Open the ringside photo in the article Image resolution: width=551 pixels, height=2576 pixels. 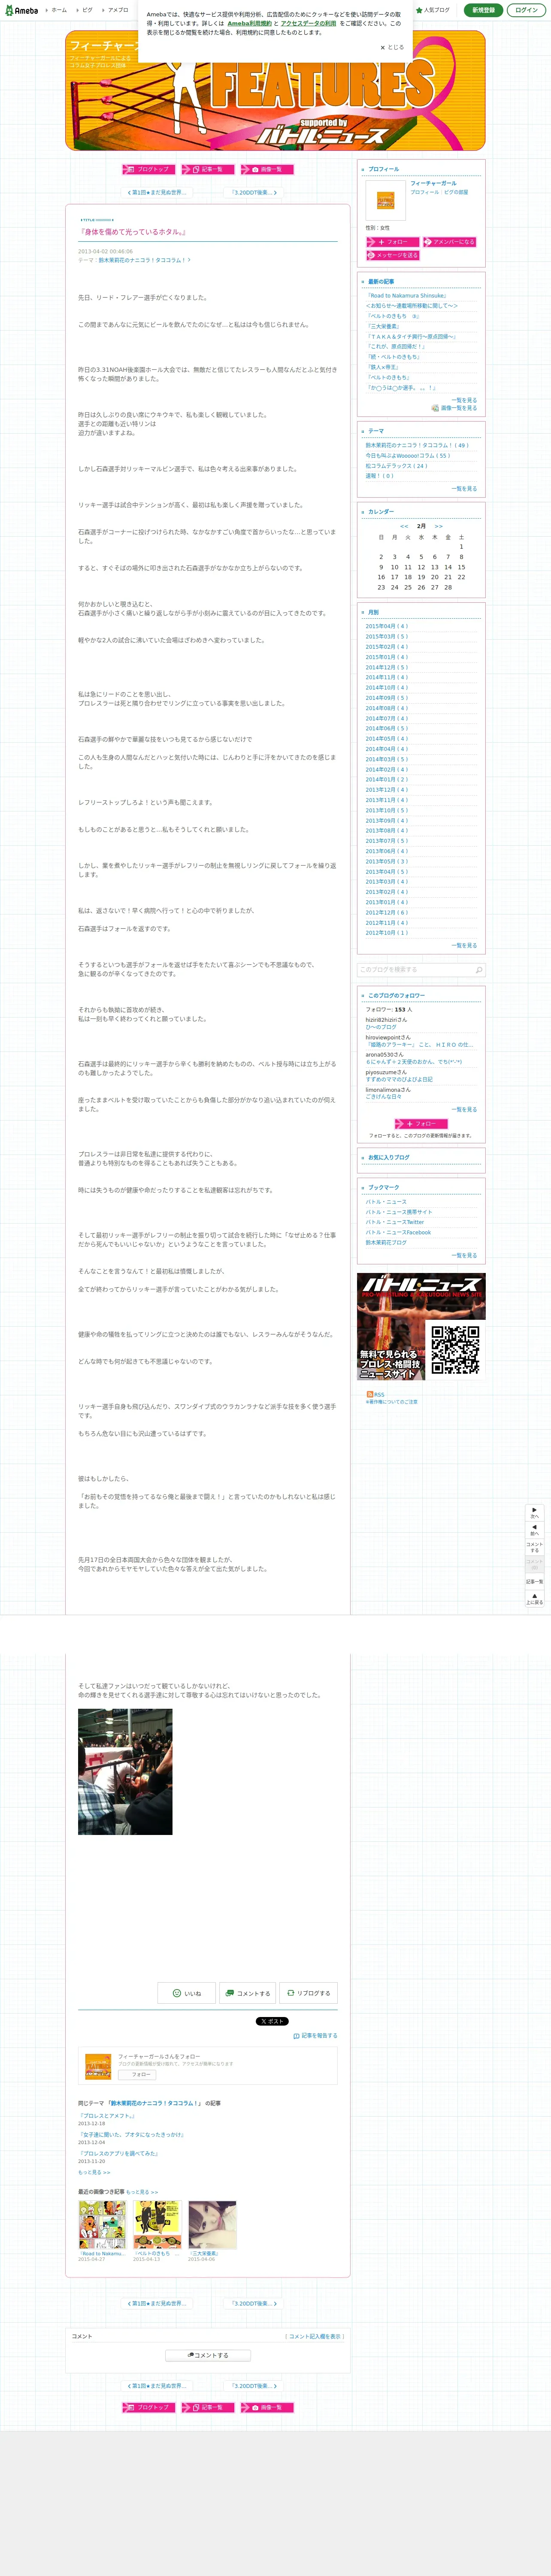click(x=125, y=1771)
